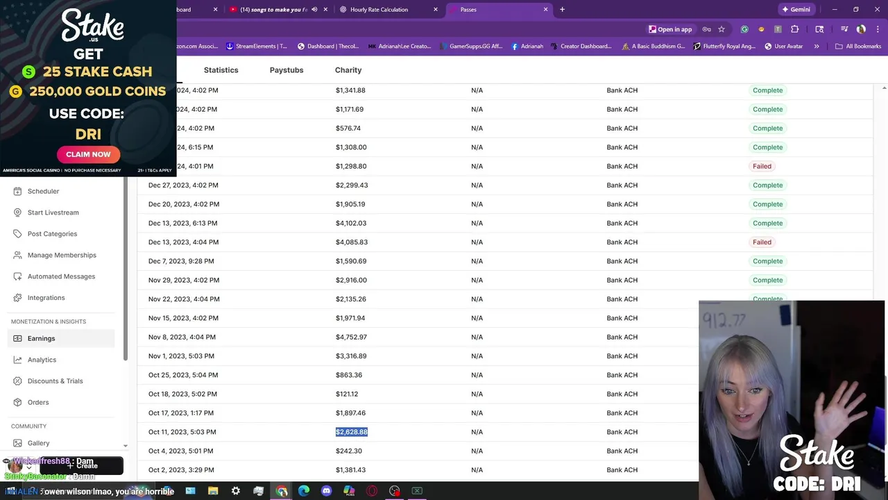Open the Chrome extensions puzzle icon
The image size is (888, 500).
pos(795,29)
